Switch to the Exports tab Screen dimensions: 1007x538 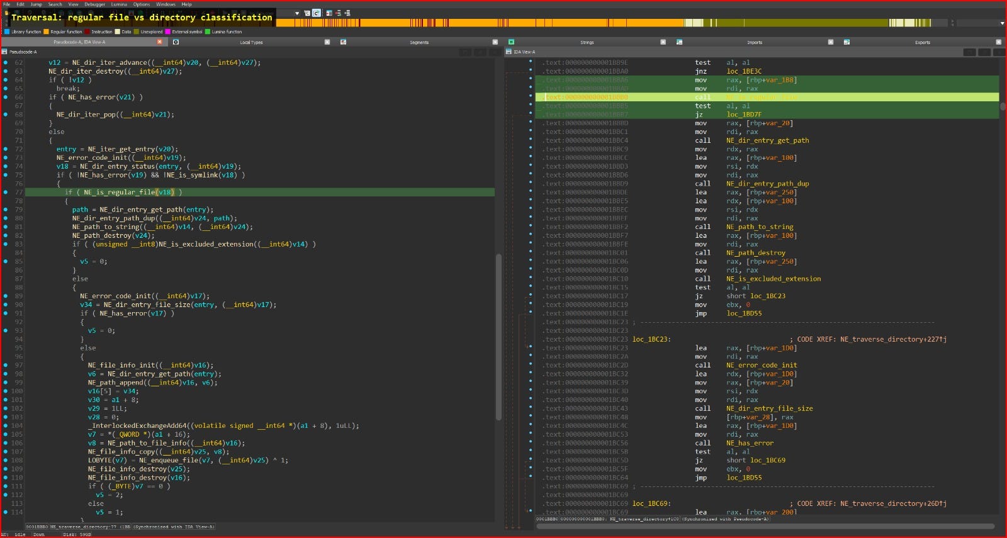922,42
